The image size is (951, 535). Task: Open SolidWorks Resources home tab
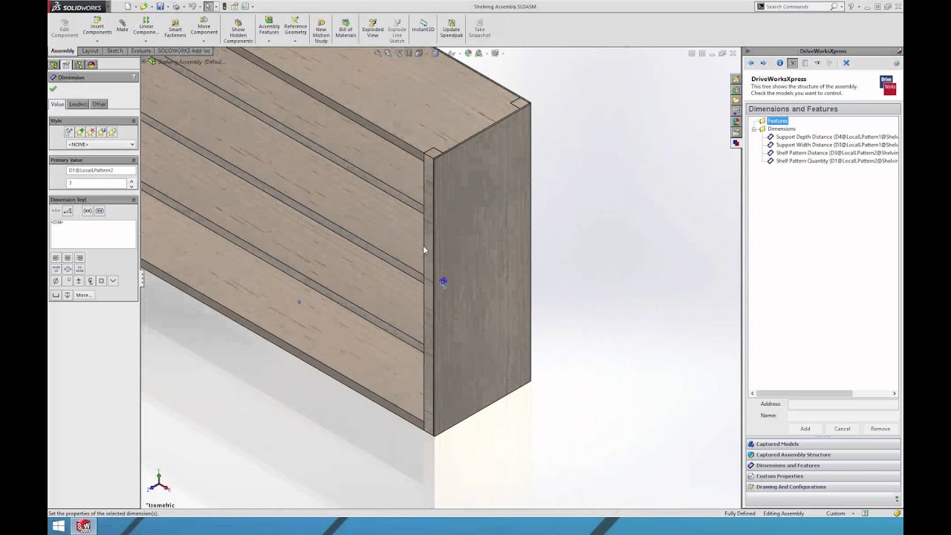pyautogui.click(x=736, y=80)
